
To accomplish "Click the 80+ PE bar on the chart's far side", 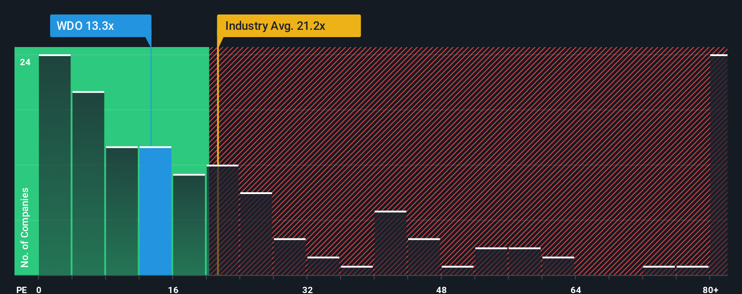I will [719, 165].
